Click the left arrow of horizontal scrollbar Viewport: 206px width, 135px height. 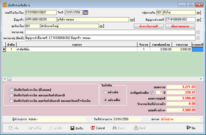tap(5, 79)
